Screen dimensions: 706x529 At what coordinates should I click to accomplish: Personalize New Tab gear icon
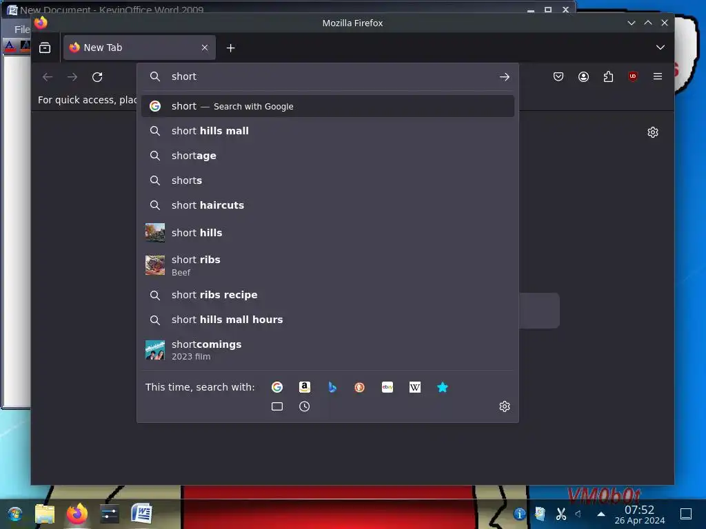coord(653,132)
